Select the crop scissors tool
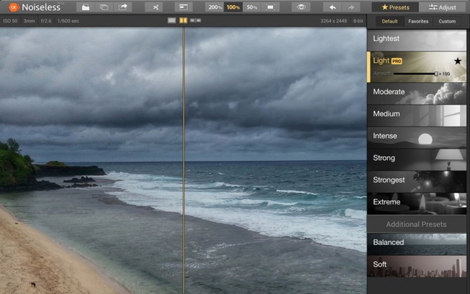This screenshot has height=294, width=470. coord(156,7)
